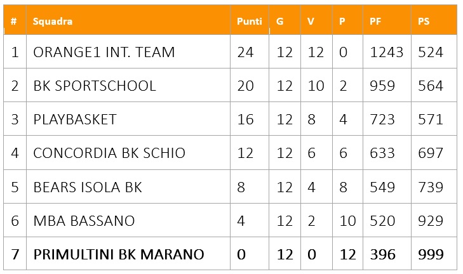The image size is (463, 274).
Task: Click the 1243 points-scored cell
Action: point(387,52)
